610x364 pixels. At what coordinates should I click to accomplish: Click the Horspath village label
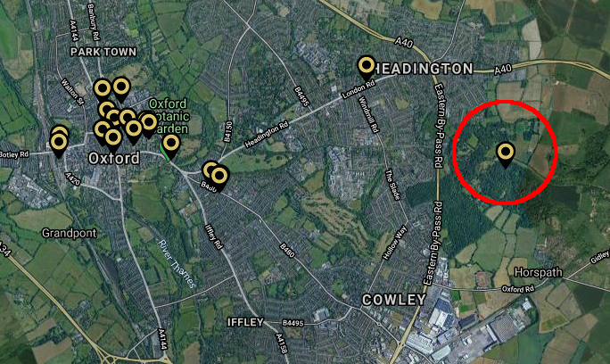[x=539, y=272]
